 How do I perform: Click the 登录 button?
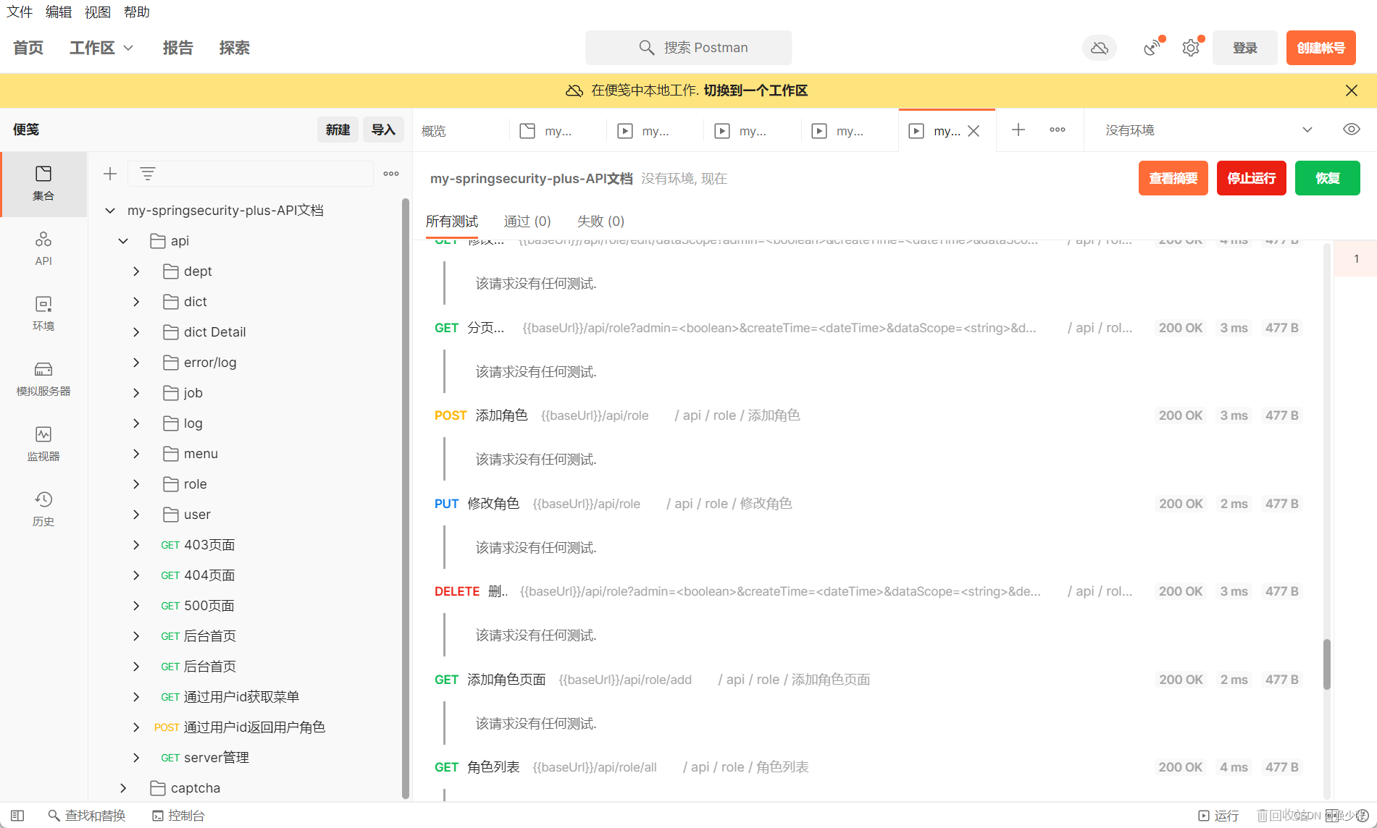(x=1245, y=48)
